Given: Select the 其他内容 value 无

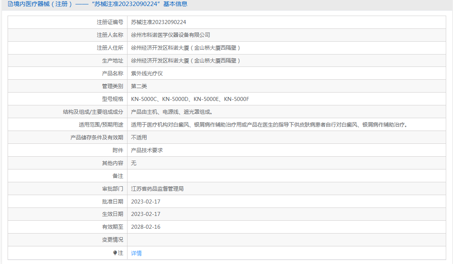Looking at the screenshot, I should 133,163.
